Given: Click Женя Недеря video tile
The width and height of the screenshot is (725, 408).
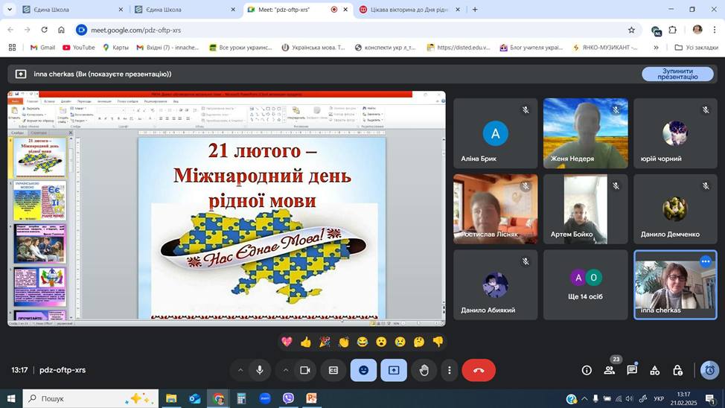Looking at the screenshot, I should click(x=585, y=133).
